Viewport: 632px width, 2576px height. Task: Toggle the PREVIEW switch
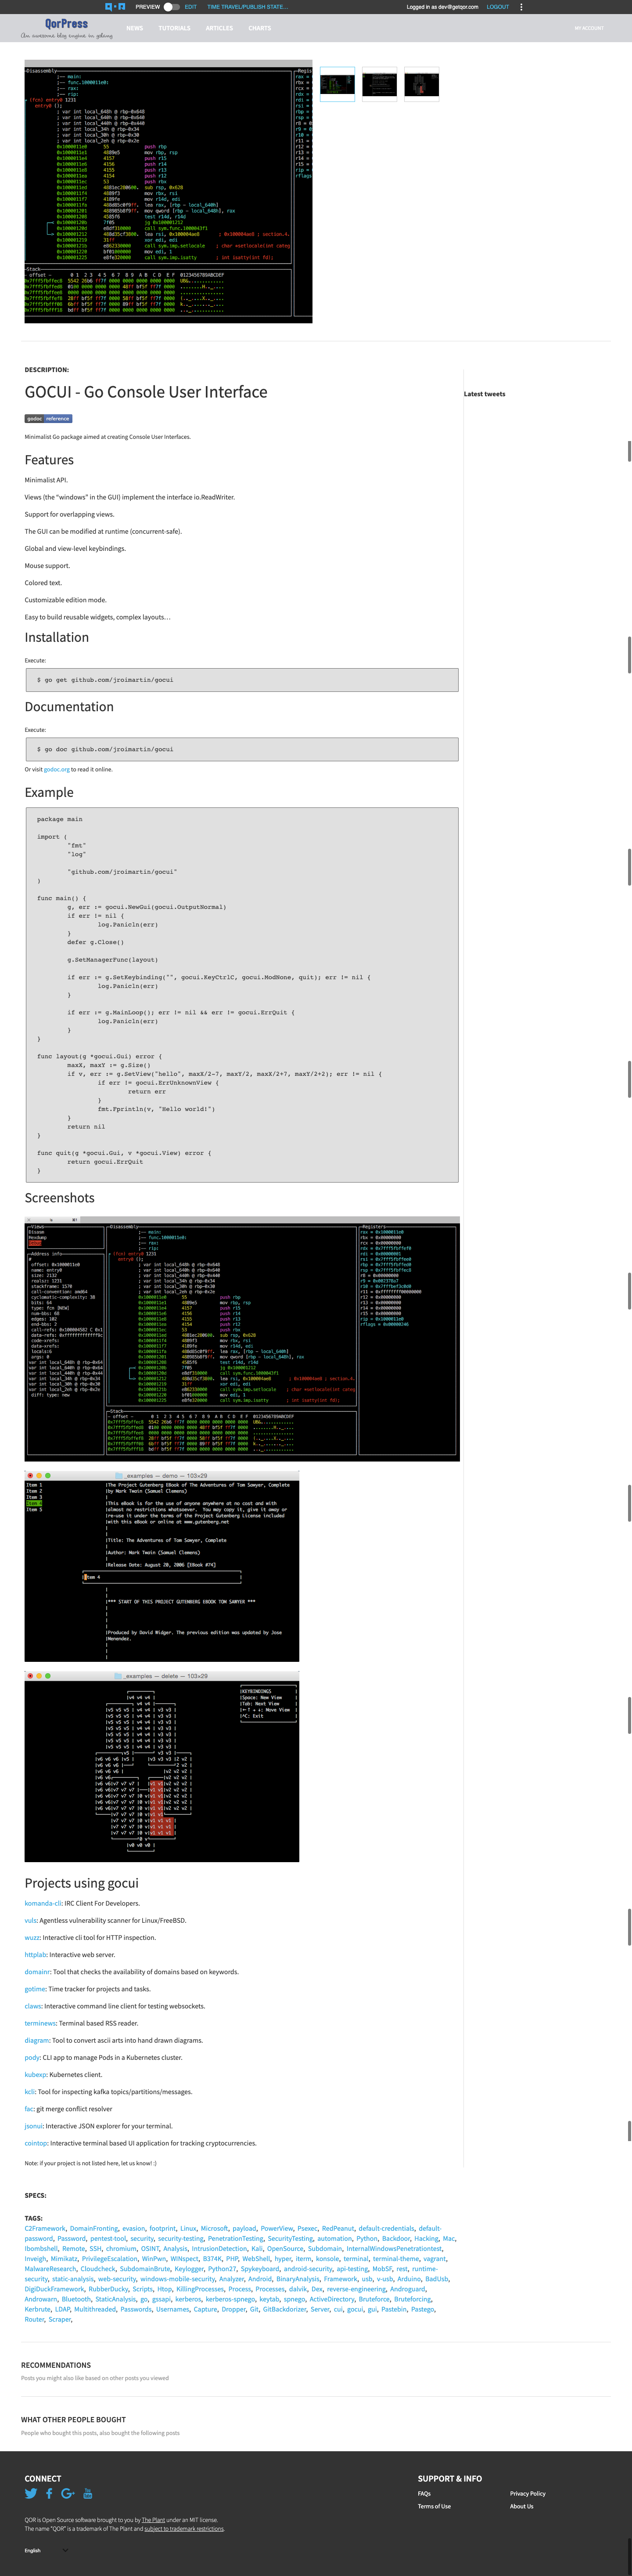(171, 7)
